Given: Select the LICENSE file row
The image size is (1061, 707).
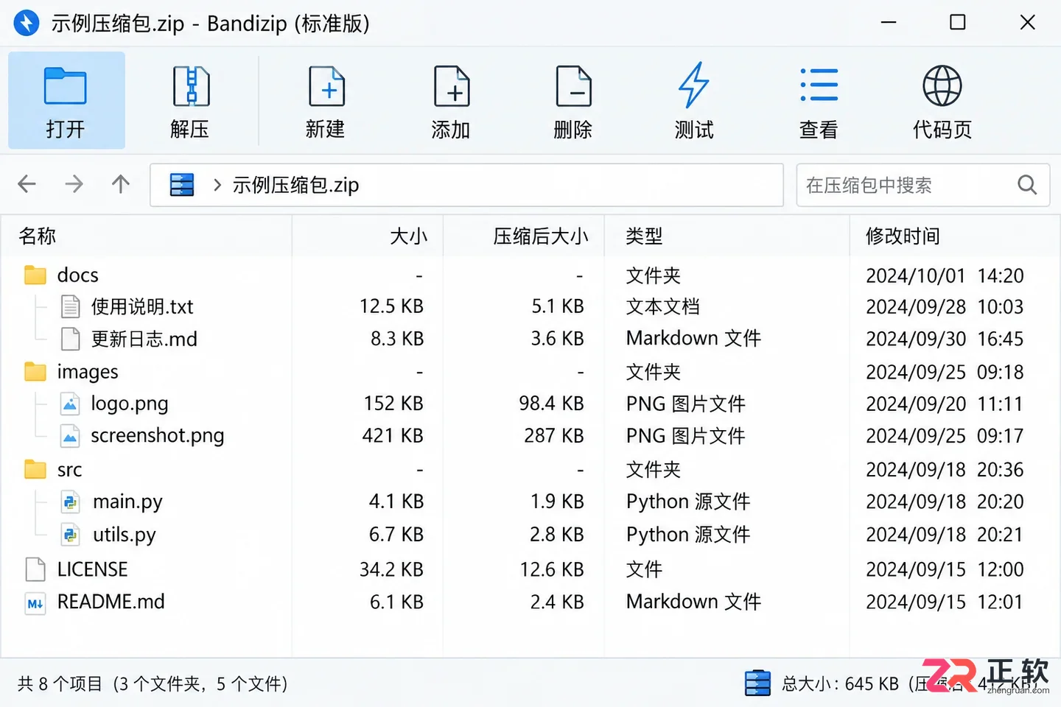Looking at the screenshot, I should (530, 569).
